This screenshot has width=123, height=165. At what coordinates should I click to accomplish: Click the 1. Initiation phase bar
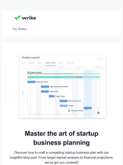coord(64,77)
